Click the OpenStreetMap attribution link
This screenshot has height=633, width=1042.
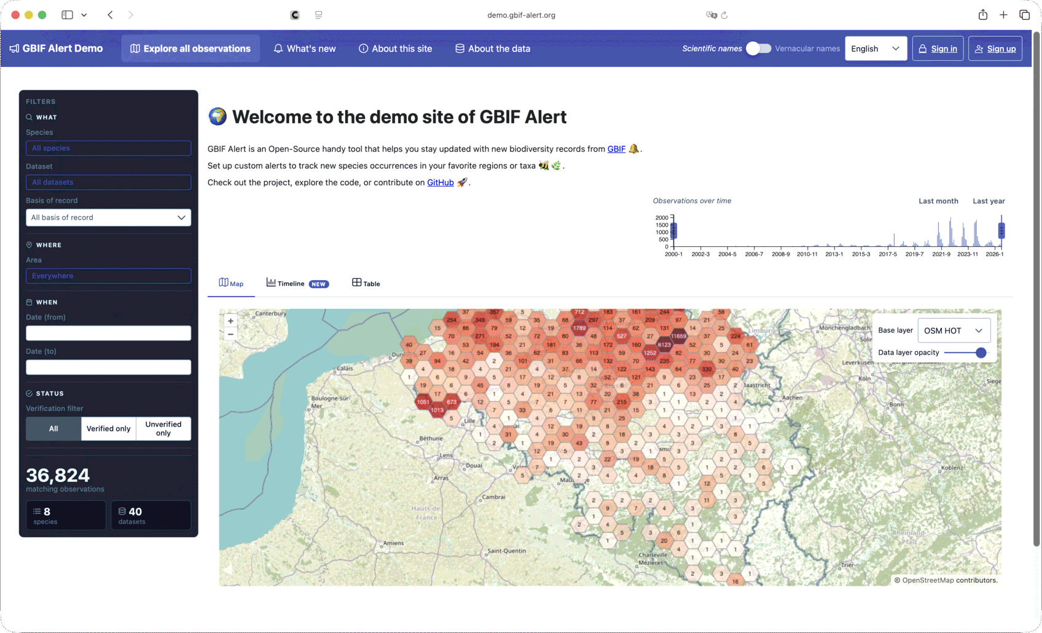point(928,580)
